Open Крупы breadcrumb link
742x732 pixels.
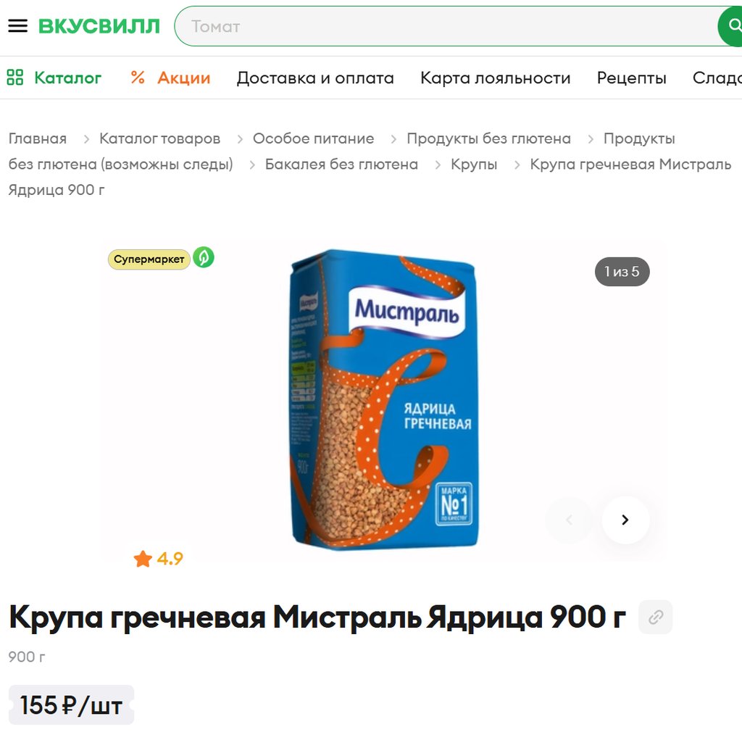pos(474,165)
